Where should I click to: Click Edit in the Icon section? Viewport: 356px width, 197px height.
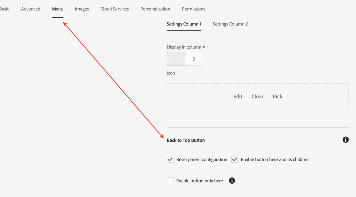(238, 96)
